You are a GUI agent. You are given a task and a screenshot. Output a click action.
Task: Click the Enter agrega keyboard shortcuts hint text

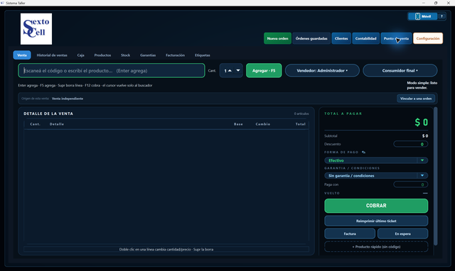(85, 85)
